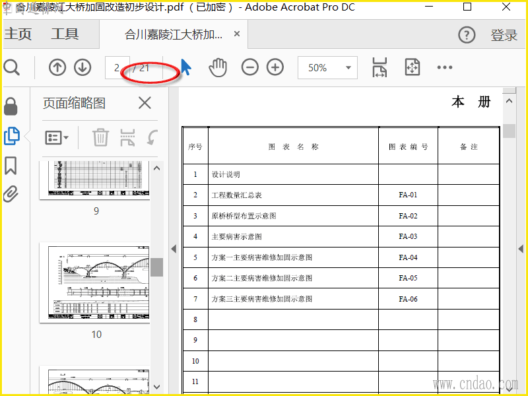Zoom out with the minus button

pos(250,67)
